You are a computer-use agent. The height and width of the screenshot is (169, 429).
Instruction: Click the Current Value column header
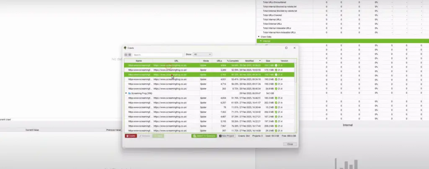click(x=32, y=130)
